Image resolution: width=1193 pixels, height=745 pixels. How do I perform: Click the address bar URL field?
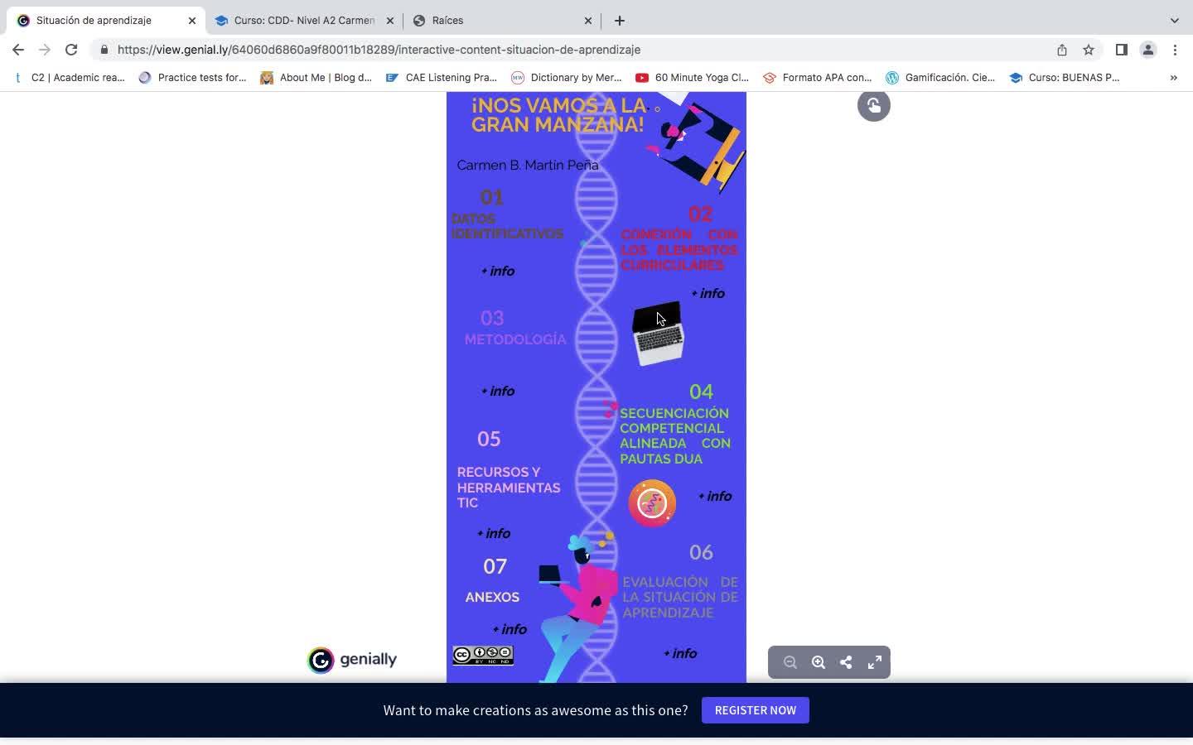click(572, 50)
